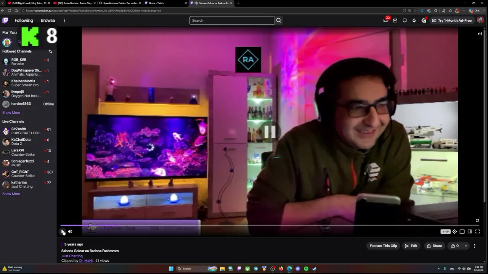Open the Twitch home logo
The image size is (488, 274).
click(5, 21)
